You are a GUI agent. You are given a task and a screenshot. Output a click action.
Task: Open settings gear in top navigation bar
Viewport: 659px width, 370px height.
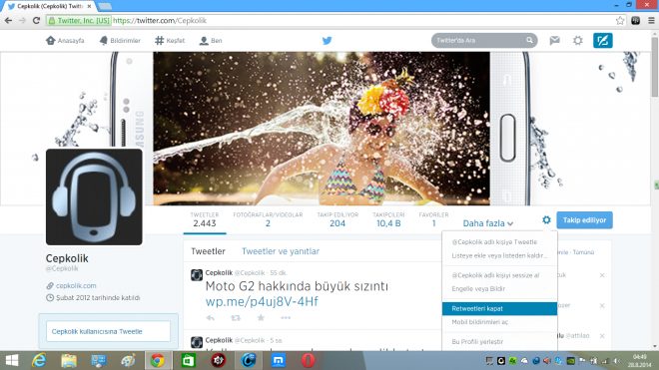(578, 40)
